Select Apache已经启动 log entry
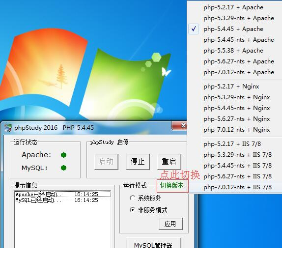 [62, 194]
